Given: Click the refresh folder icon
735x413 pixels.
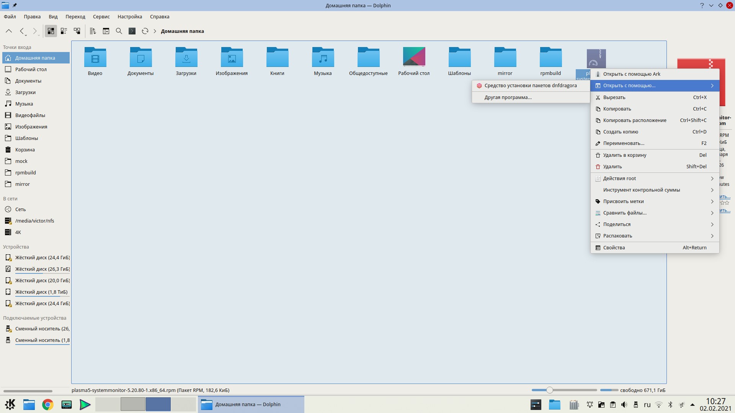Looking at the screenshot, I should point(145,31).
